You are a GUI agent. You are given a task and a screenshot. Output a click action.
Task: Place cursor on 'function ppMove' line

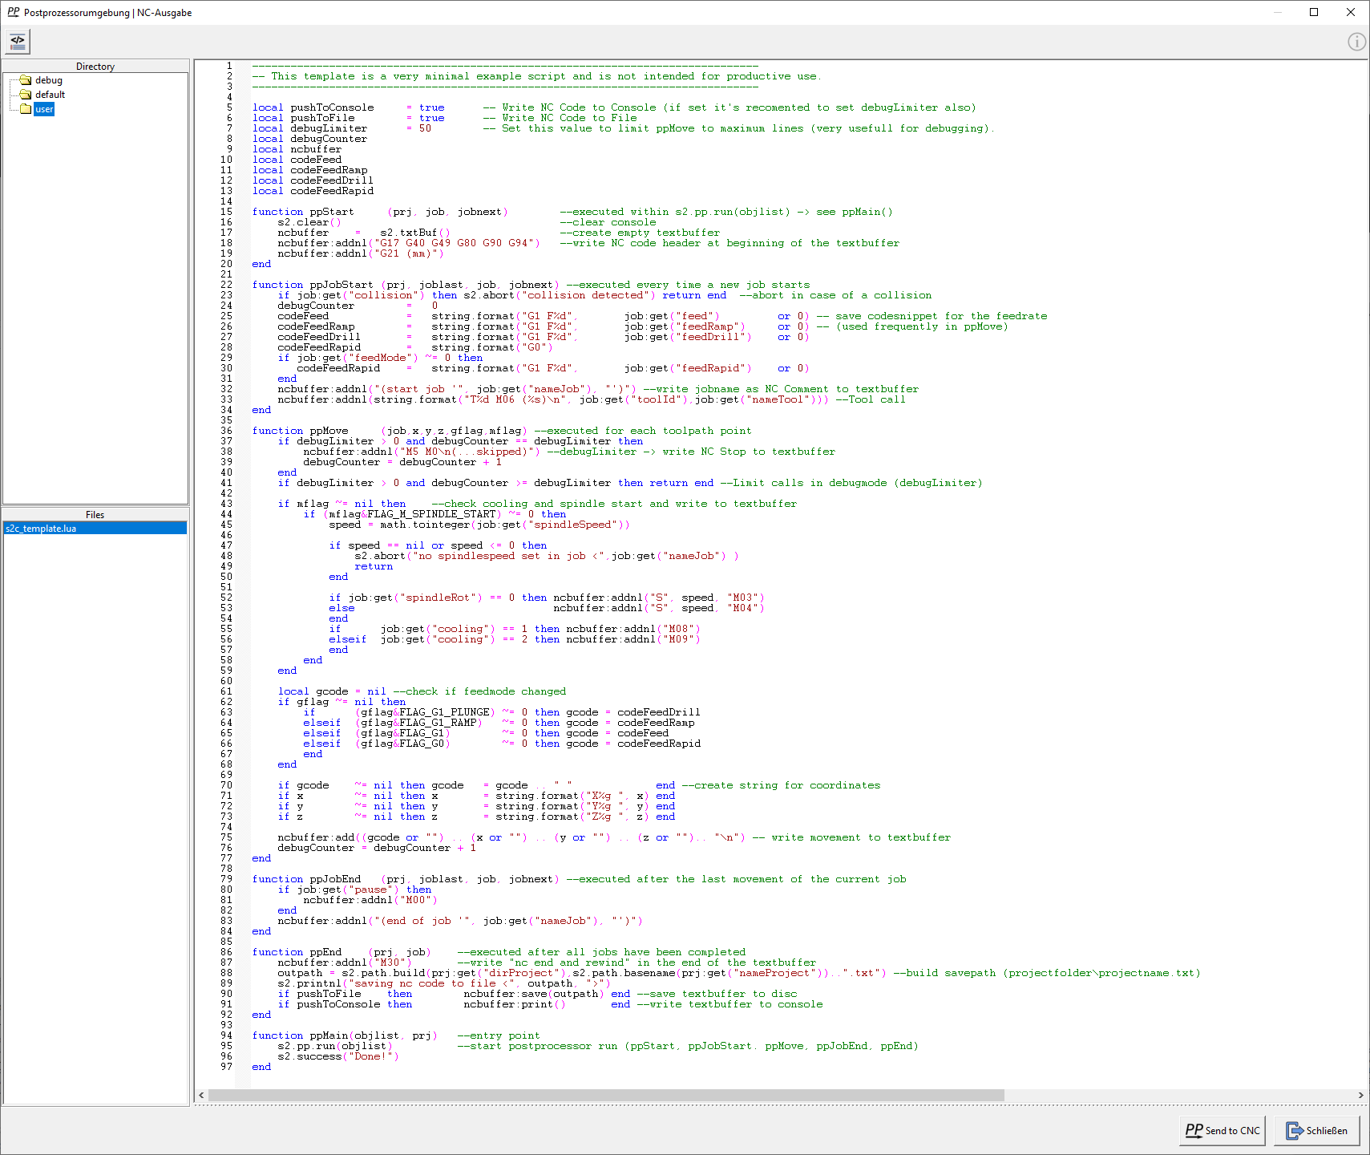[502, 431]
